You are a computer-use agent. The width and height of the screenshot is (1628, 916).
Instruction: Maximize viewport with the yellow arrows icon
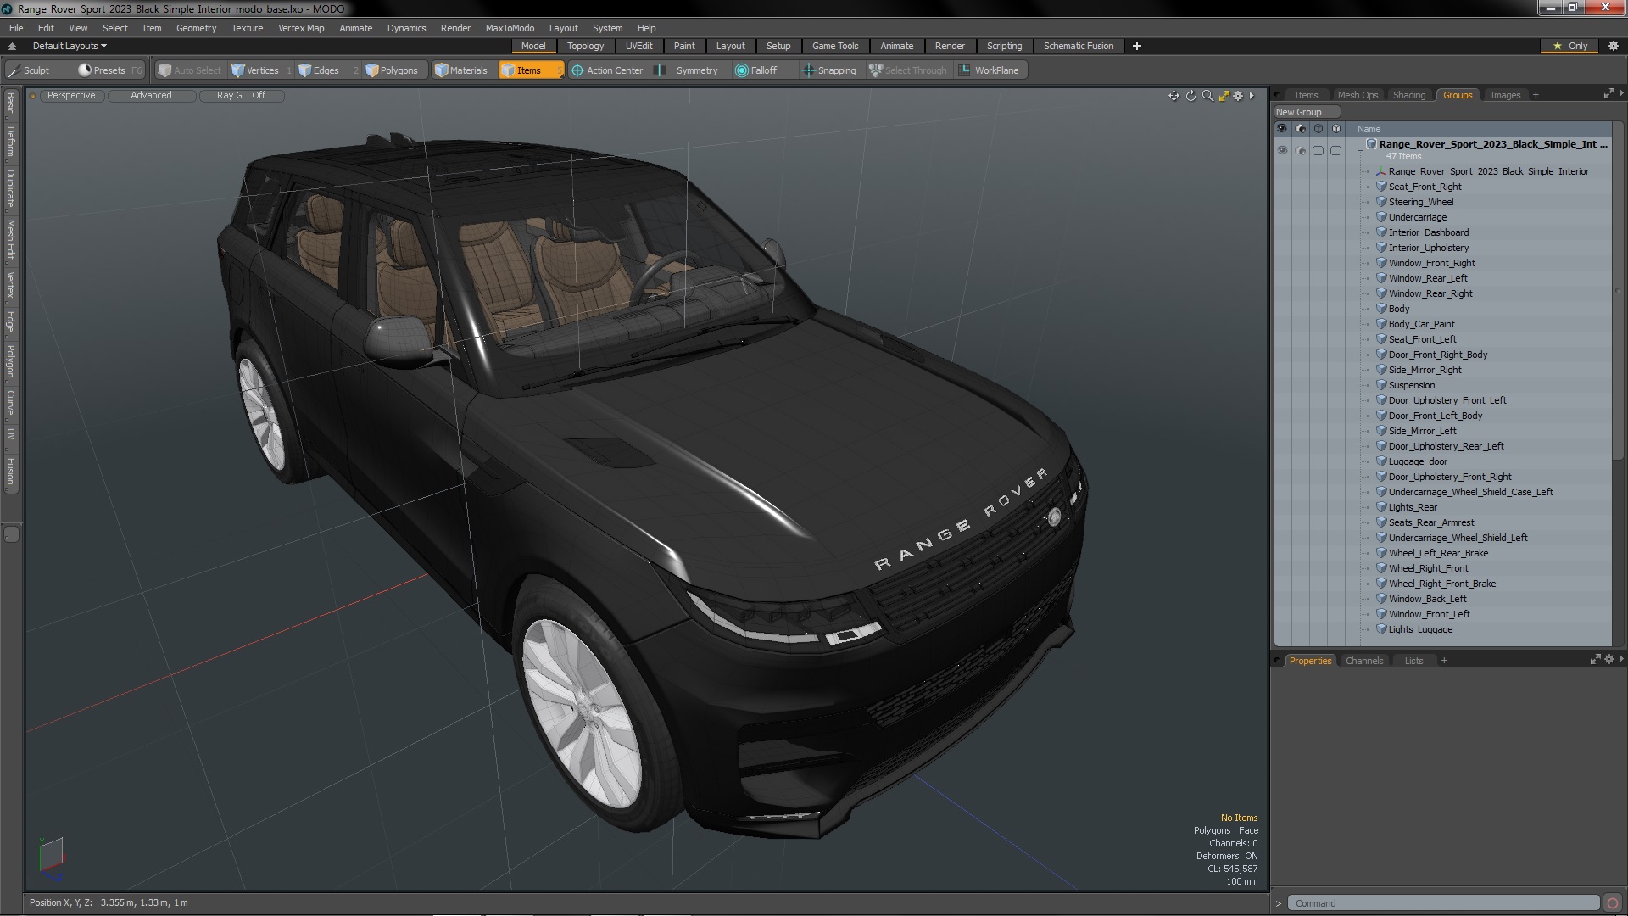(1224, 96)
